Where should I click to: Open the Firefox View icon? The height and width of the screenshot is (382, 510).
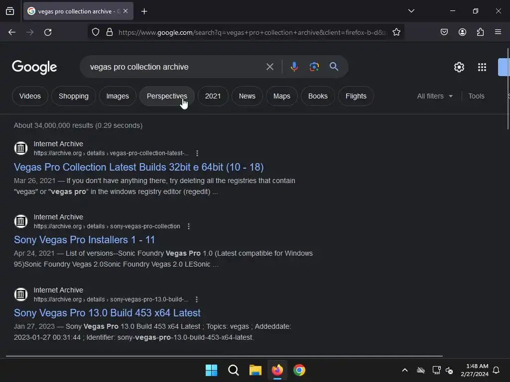pos(10,11)
